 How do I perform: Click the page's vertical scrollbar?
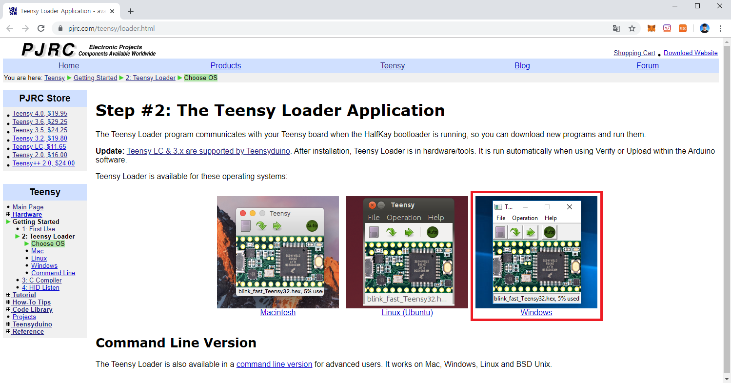coord(727,210)
